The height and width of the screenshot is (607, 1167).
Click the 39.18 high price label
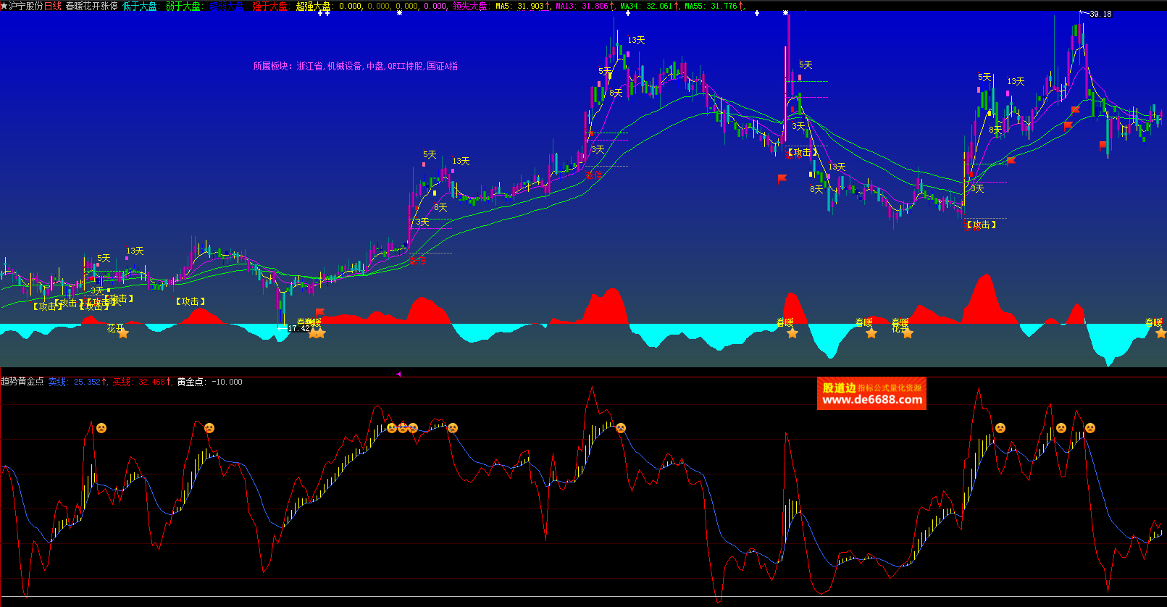click(1100, 14)
